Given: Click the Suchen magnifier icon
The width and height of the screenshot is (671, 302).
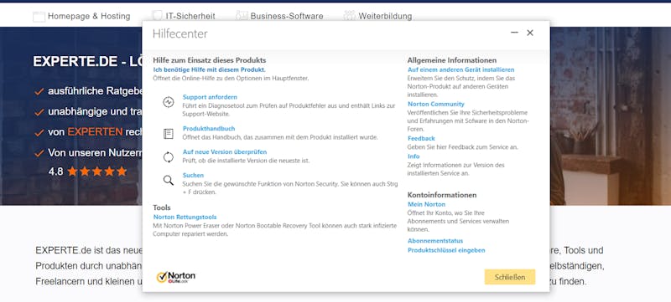Looking at the screenshot, I should (169, 180).
